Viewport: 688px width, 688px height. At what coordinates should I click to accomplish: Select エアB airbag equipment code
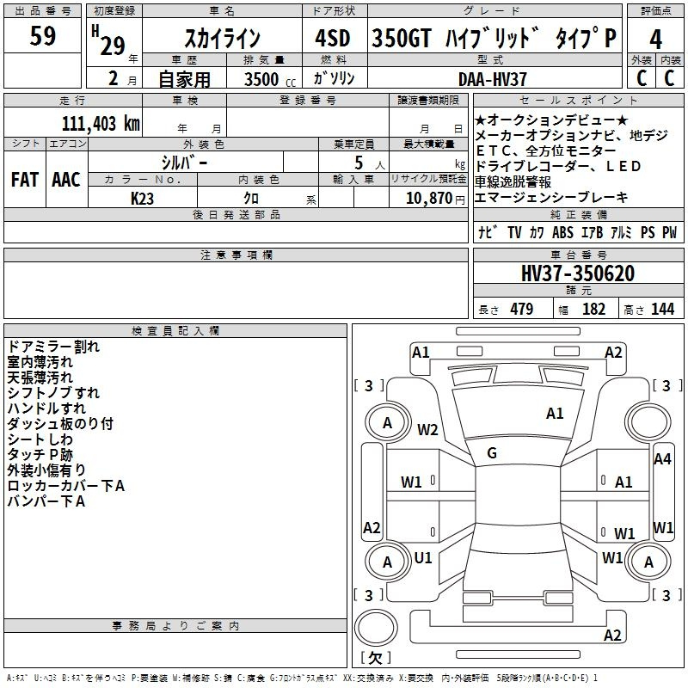click(x=592, y=232)
